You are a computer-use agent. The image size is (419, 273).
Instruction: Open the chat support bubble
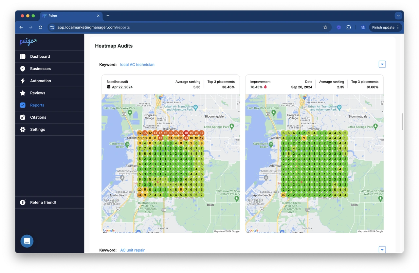tap(27, 241)
